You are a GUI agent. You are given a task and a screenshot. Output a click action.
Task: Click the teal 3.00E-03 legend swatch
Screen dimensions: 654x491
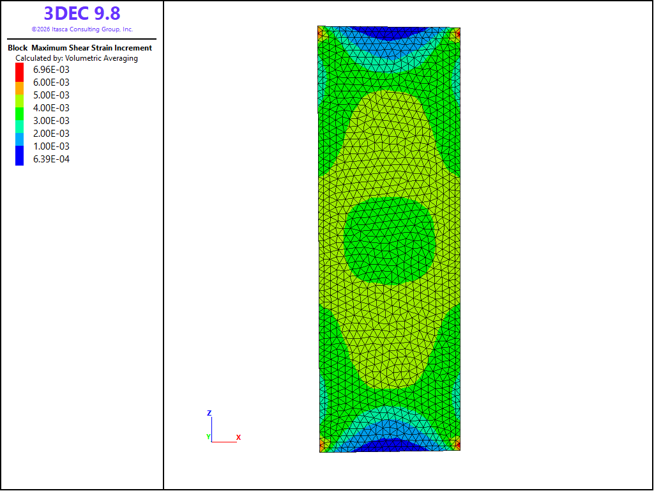click(20, 127)
